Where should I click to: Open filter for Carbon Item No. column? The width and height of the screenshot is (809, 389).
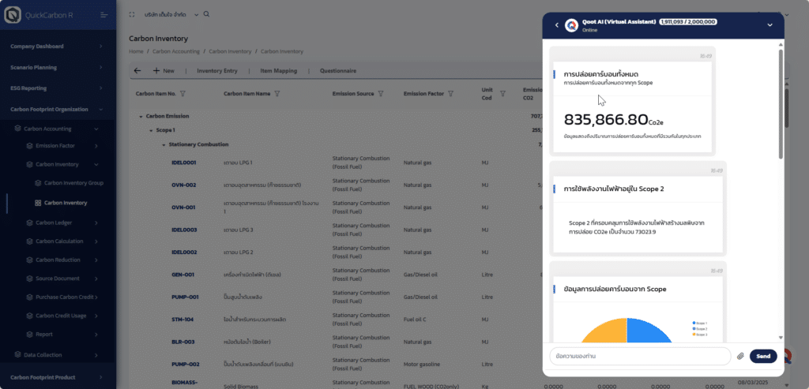(182, 94)
